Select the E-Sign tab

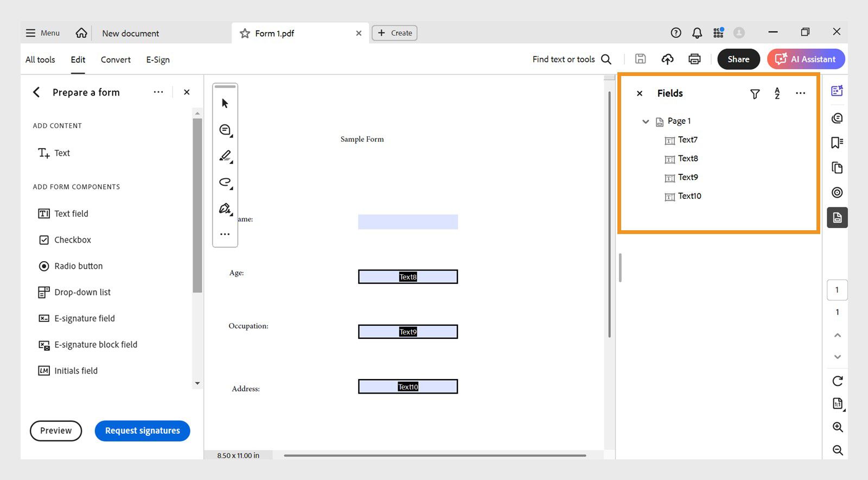tap(158, 60)
